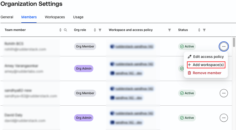
Task: Sort the Status column
Action: [x=199, y=30]
